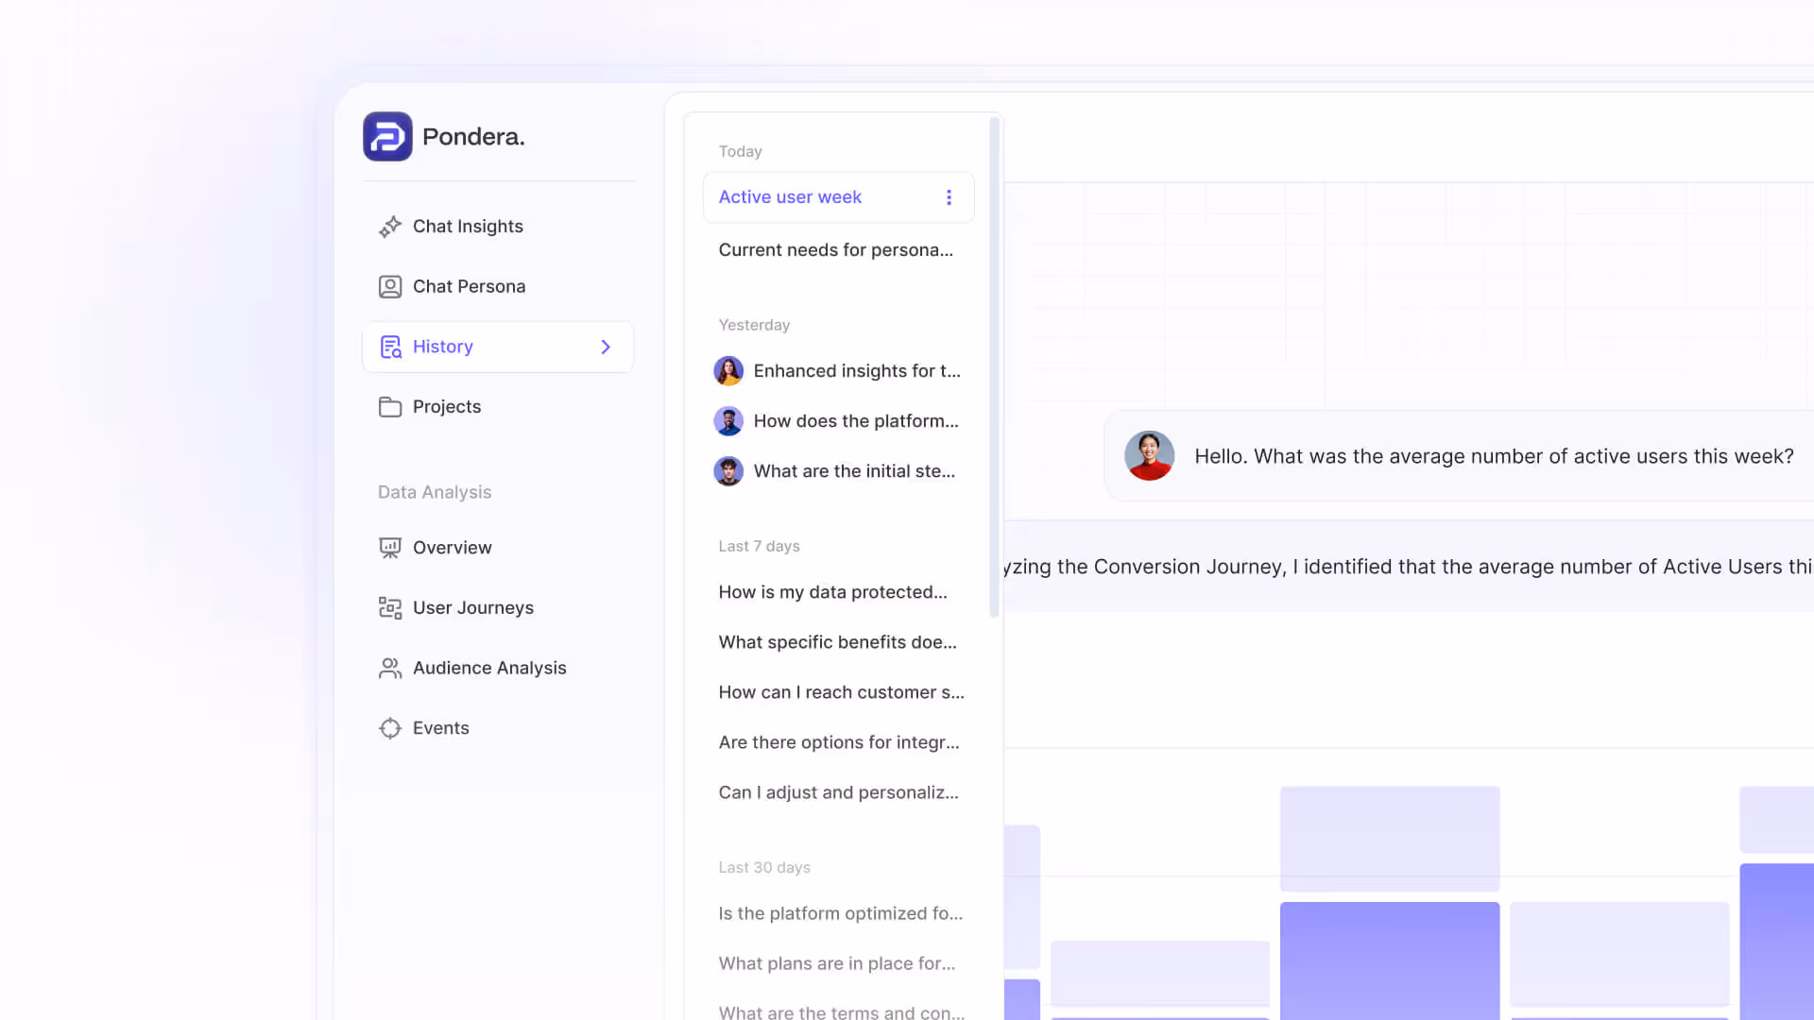
Task: Open the Is the platform optimized conversation
Action: 841,913
